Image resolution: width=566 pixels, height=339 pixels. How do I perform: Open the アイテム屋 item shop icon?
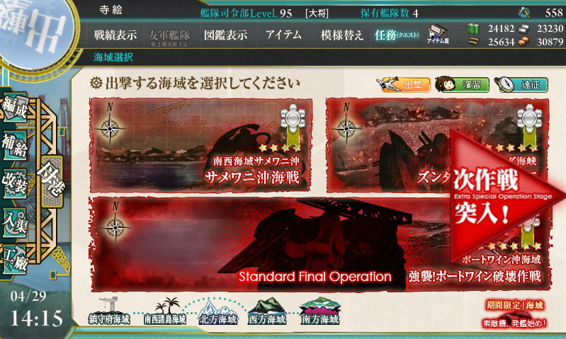[438, 35]
